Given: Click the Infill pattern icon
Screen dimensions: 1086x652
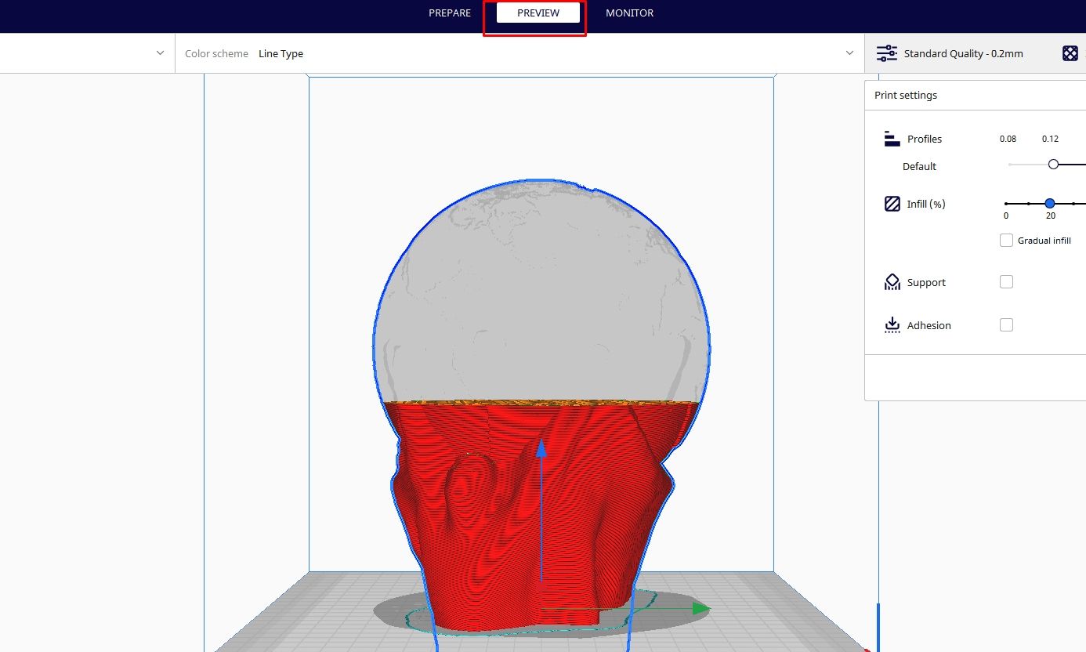Looking at the screenshot, I should tap(892, 203).
